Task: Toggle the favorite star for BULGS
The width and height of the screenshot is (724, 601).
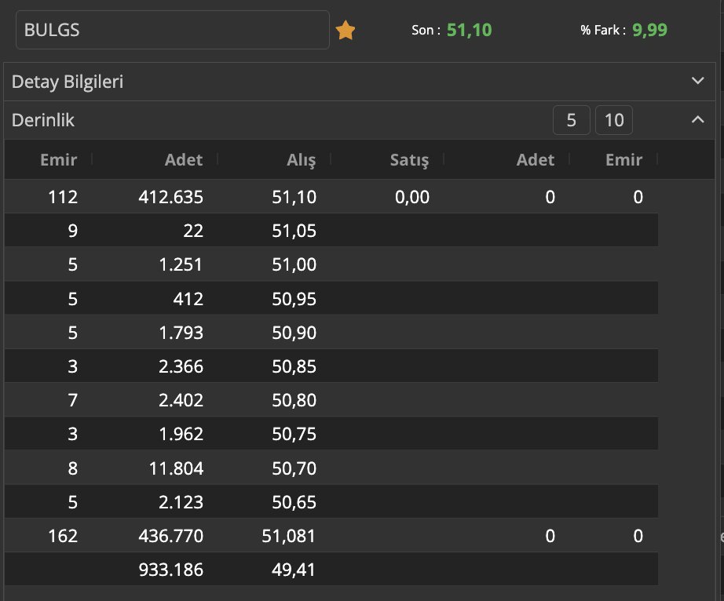Action: pos(345,31)
